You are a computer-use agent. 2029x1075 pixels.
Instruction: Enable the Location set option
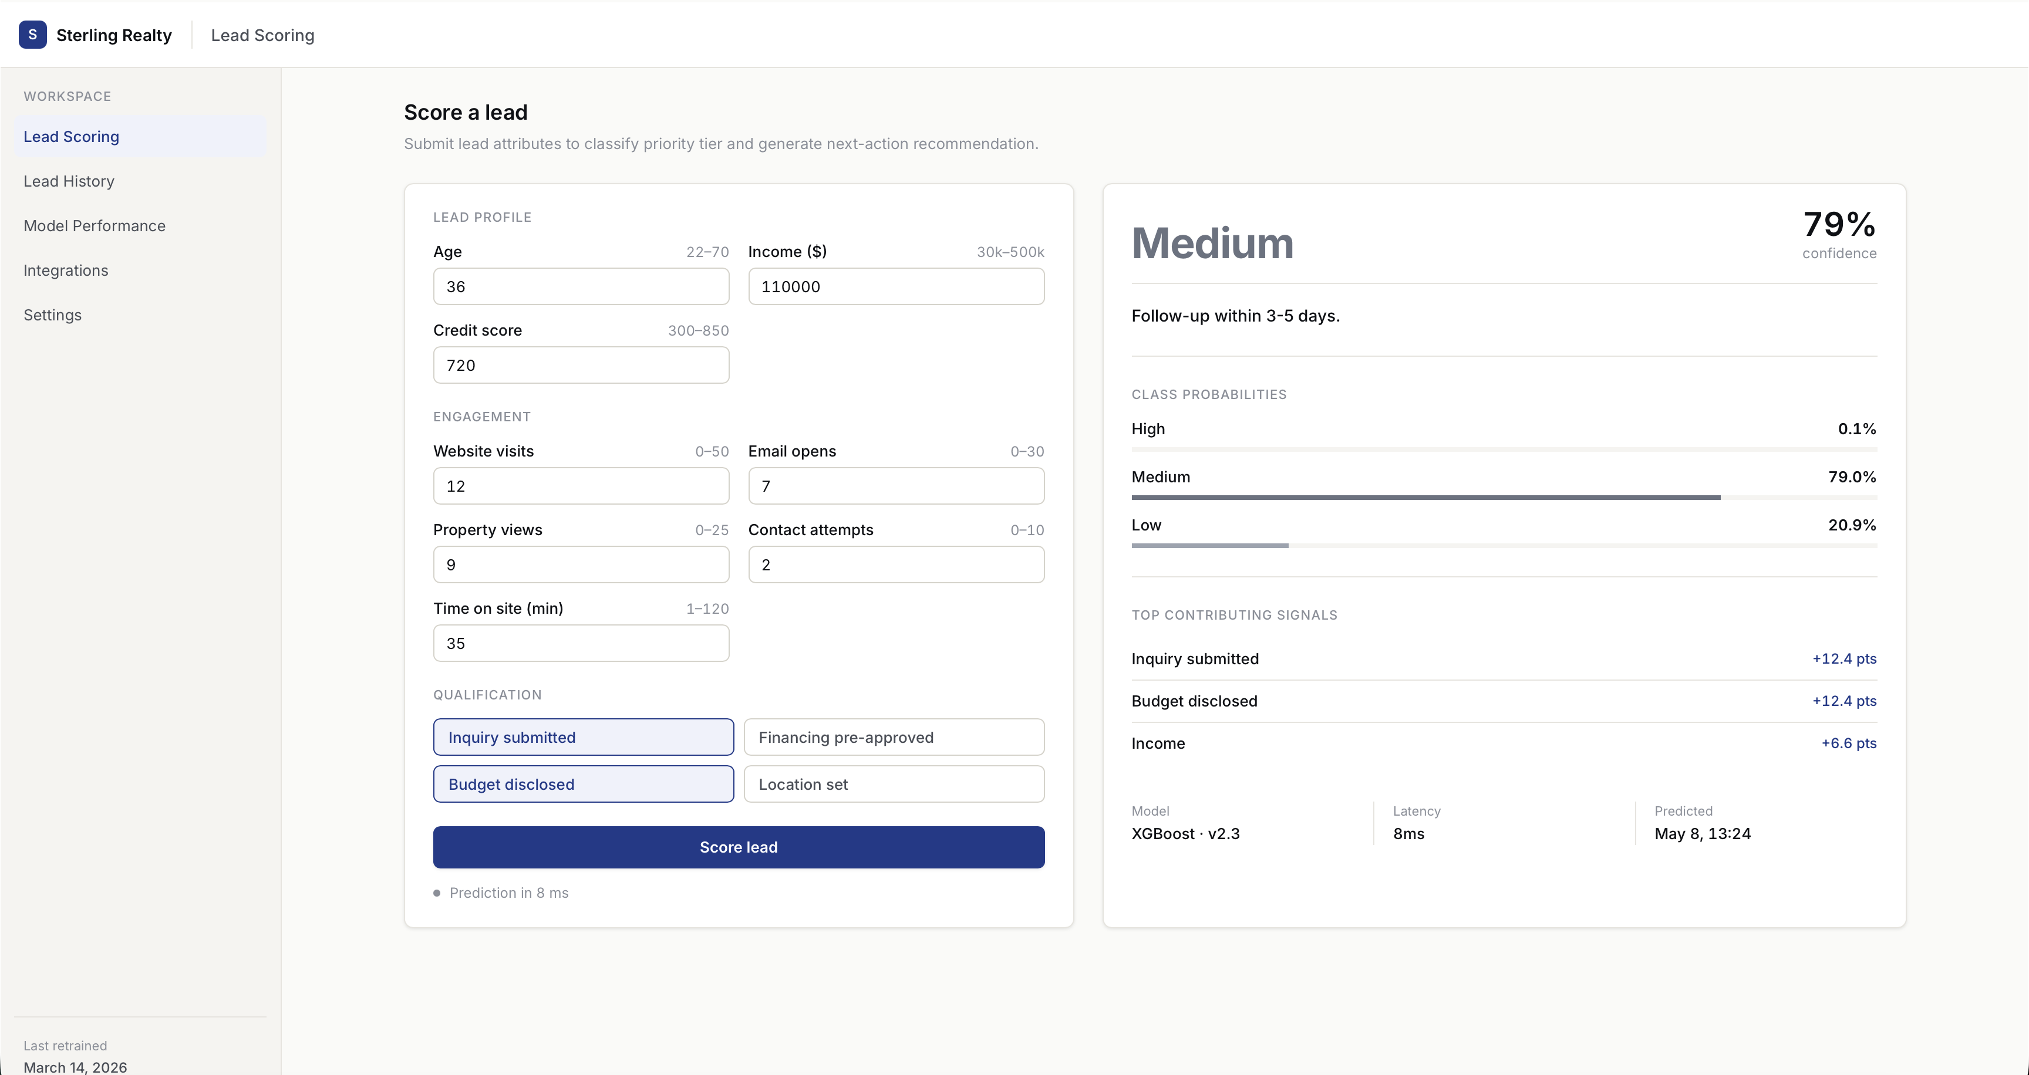pyautogui.click(x=894, y=785)
